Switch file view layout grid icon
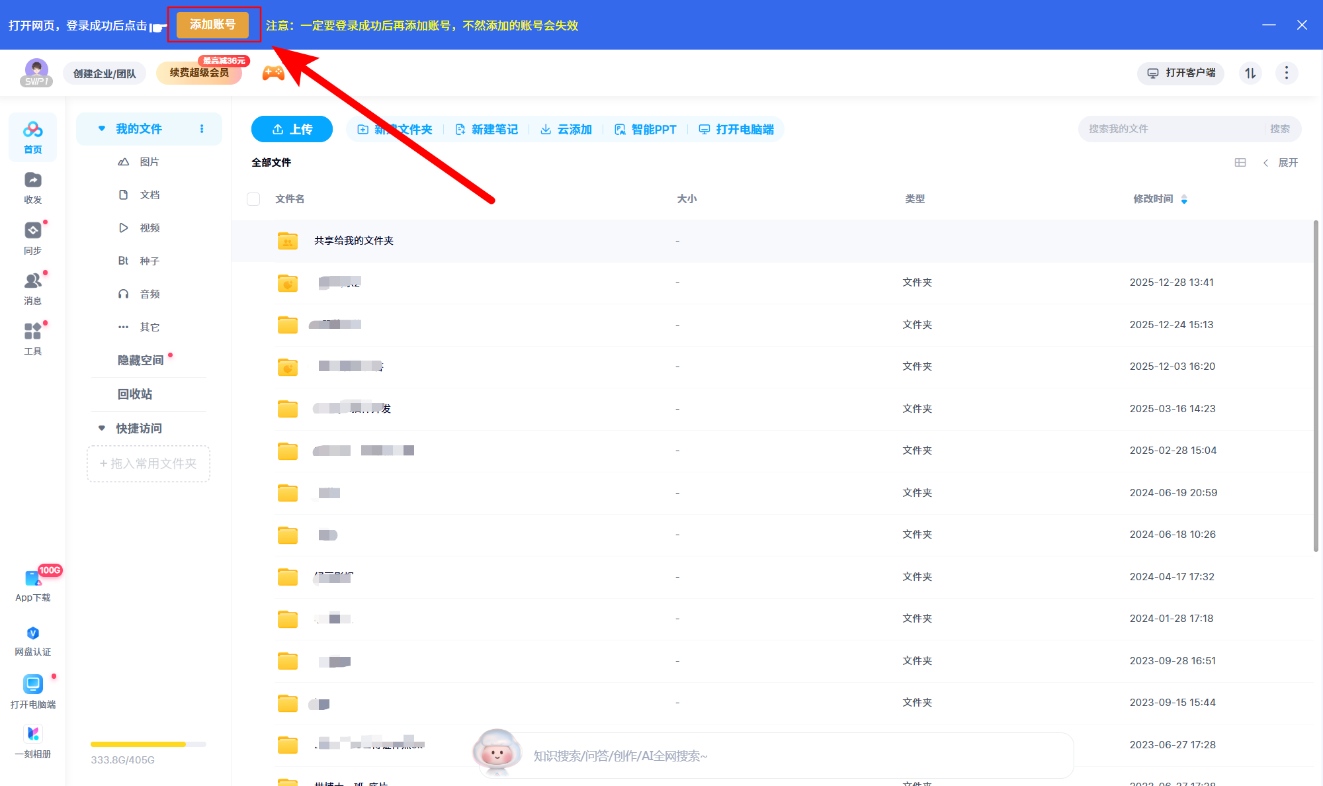Viewport: 1323px width, 786px height. pos(1240,163)
